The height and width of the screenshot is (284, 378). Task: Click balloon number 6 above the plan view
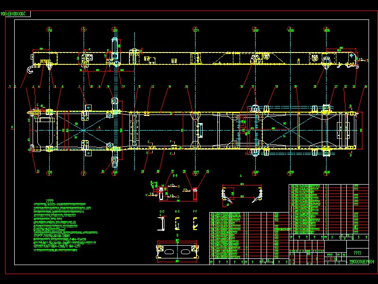point(62,87)
